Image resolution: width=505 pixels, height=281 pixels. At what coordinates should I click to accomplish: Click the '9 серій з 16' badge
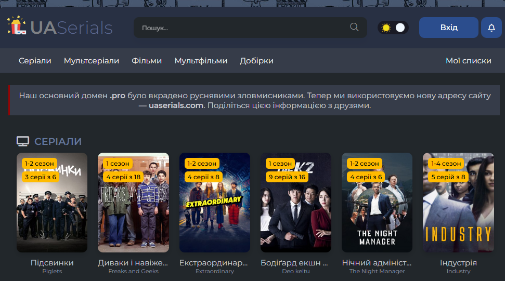tap(287, 177)
